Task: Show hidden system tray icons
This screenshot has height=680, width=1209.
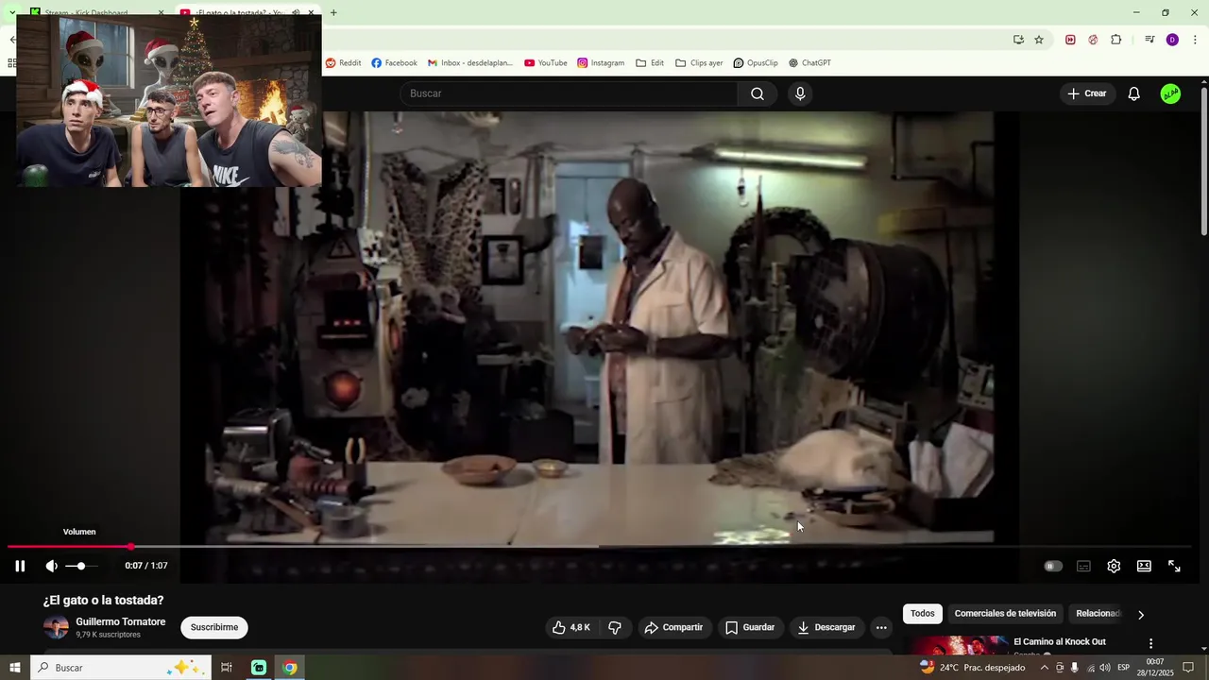Action: [1044, 668]
